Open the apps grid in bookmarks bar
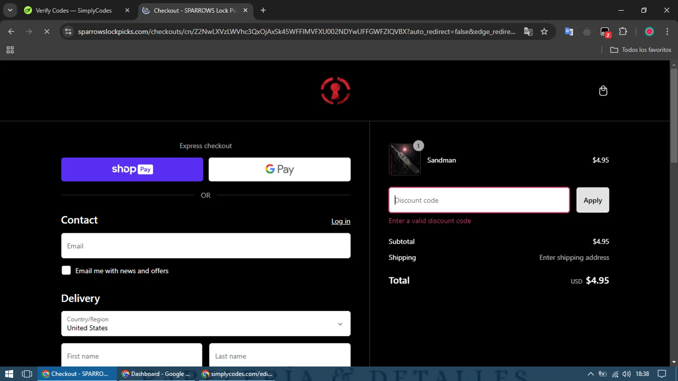This screenshot has width=678, height=381. tap(10, 50)
